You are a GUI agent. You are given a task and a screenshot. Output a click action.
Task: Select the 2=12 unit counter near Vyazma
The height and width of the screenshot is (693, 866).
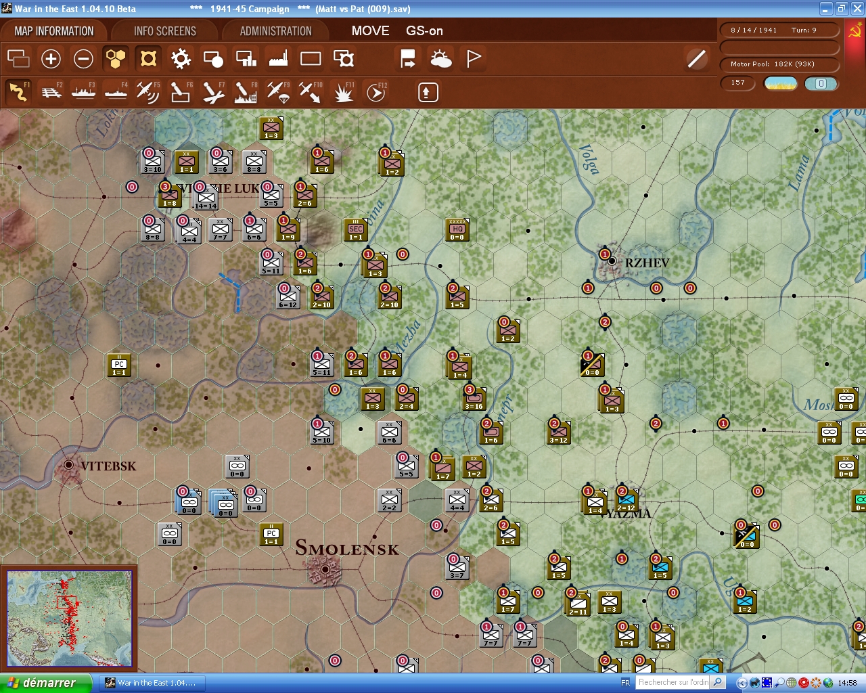coord(626,500)
